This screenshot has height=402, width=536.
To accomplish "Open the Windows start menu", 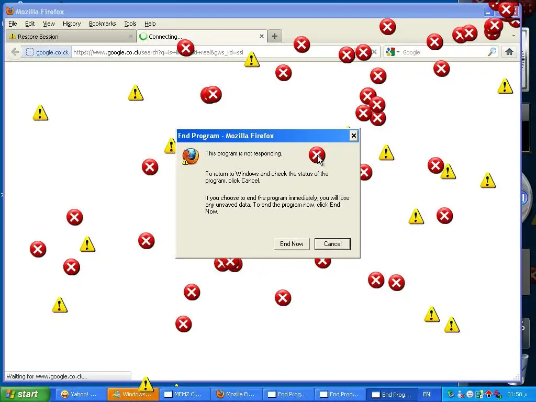I will pos(25,394).
